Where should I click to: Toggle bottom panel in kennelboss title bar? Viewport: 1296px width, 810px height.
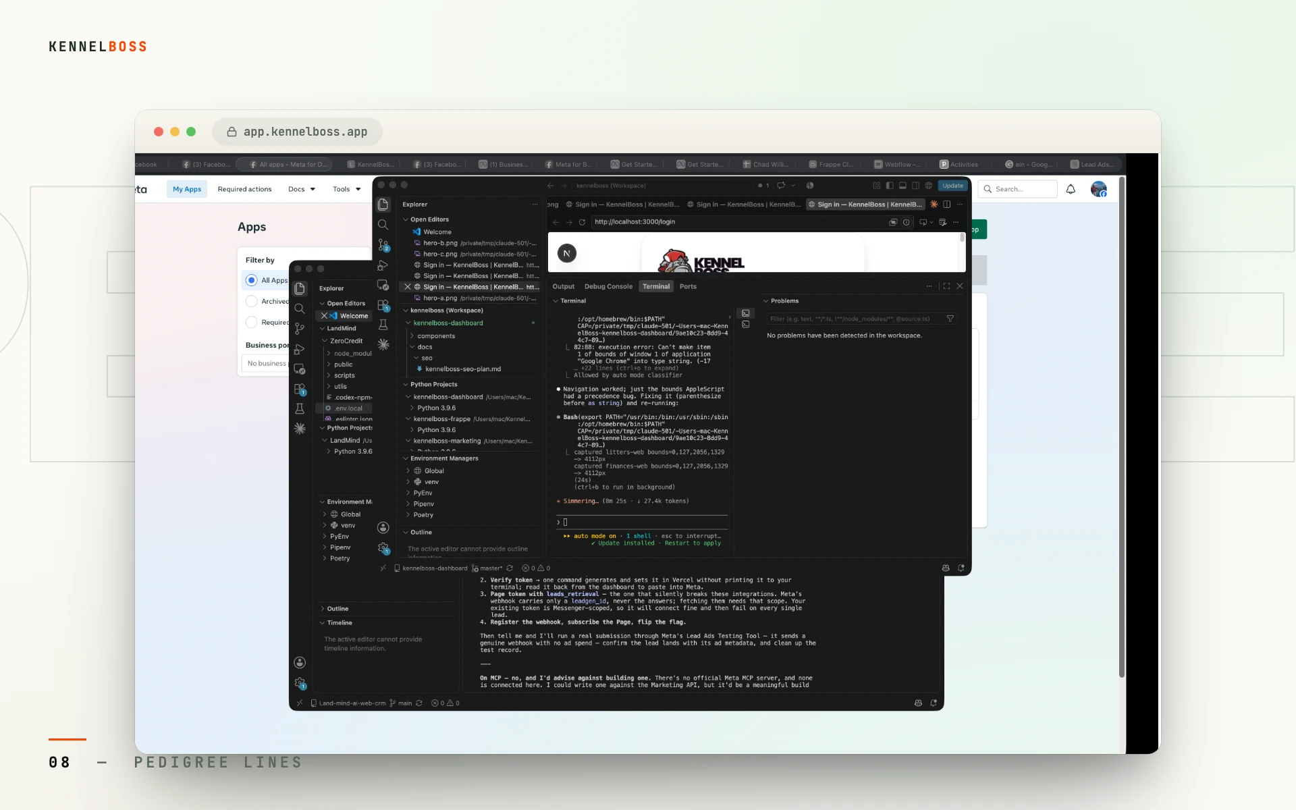(902, 186)
